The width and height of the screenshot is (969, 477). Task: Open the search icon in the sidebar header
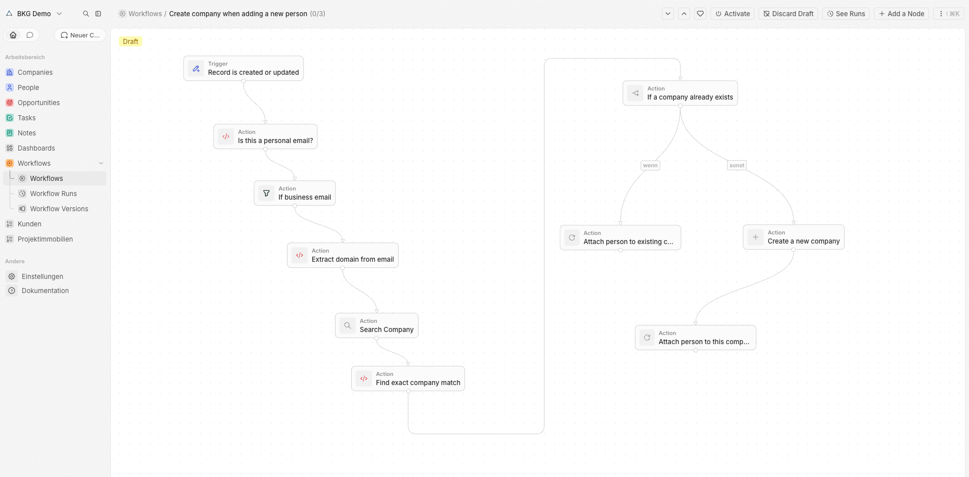click(x=86, y=14)
